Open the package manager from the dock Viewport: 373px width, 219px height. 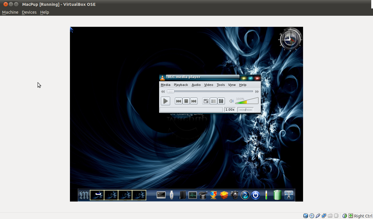224,195
